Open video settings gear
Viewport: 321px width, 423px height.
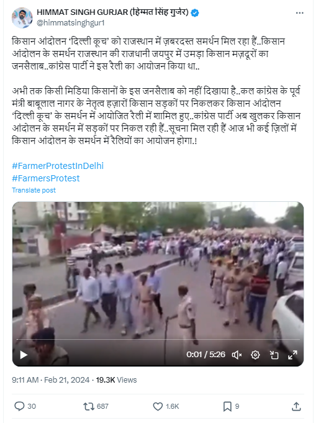point(255,355)
